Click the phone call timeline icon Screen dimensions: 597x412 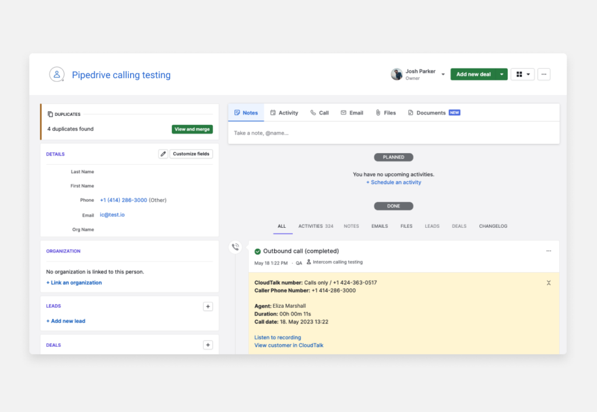(236, 247)
